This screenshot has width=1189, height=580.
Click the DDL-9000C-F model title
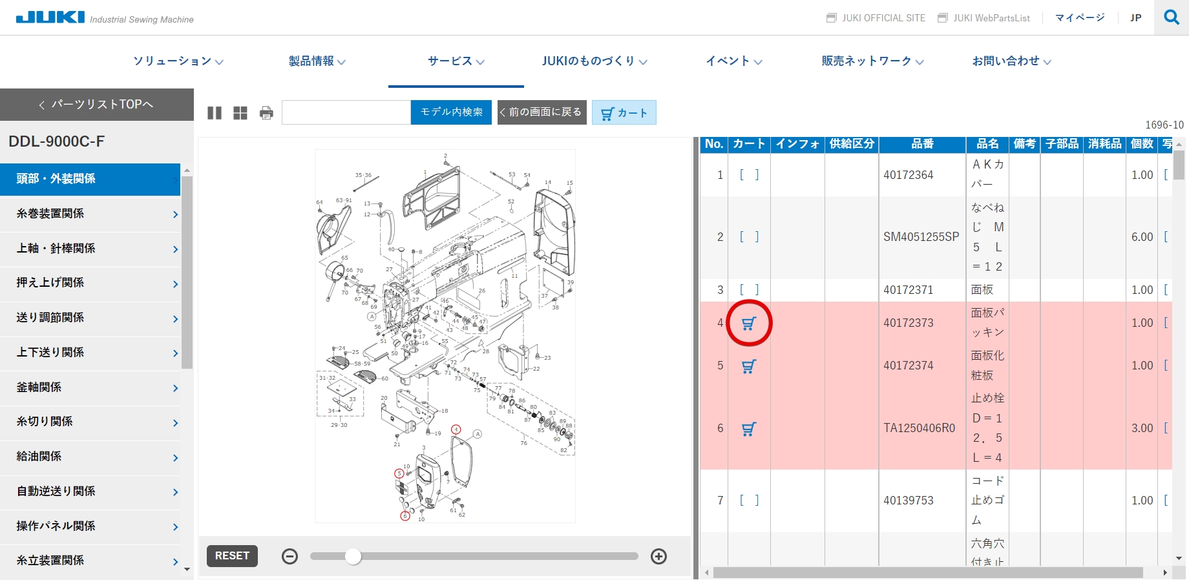point(57,141)
